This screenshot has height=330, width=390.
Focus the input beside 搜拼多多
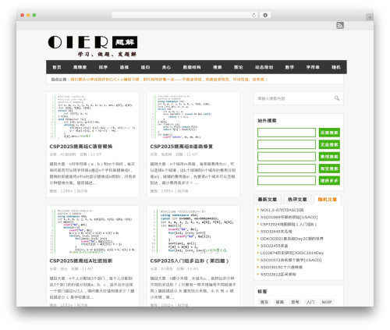point(286,180)
